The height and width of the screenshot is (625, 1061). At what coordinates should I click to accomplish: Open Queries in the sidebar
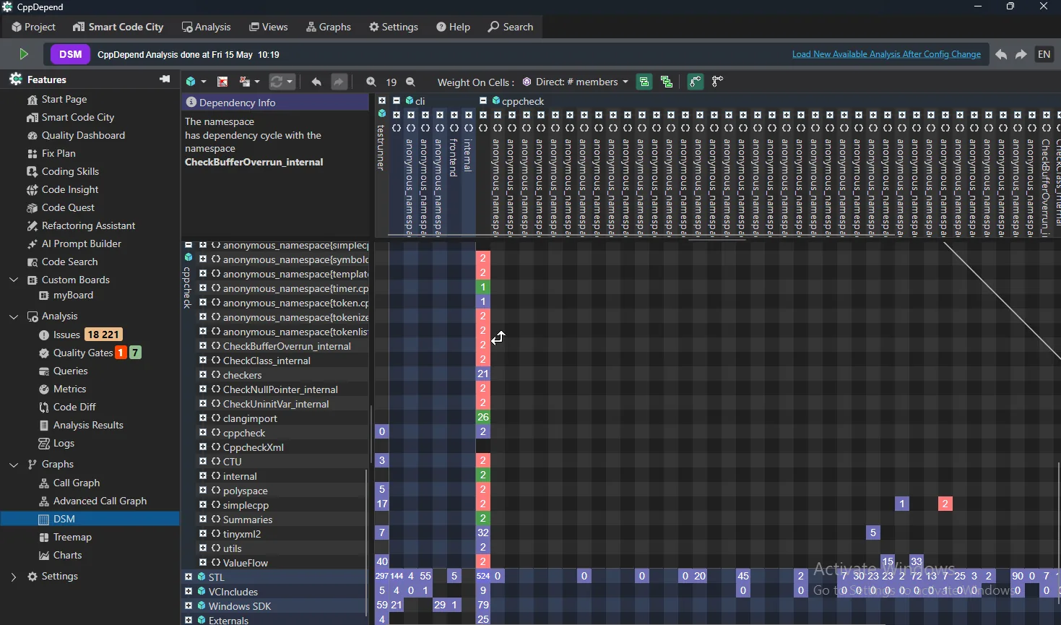click(x=63, y=371)
